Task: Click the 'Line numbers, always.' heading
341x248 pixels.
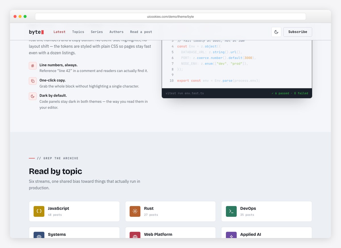Action: pos(59,65)
